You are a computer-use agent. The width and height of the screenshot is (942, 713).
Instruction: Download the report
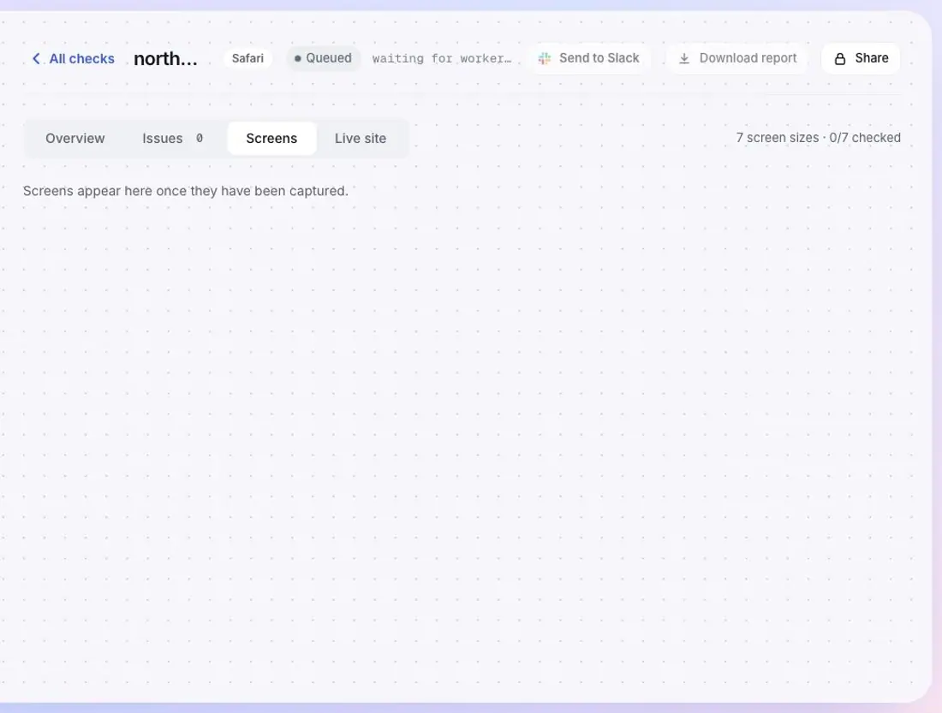click(737, 58)
